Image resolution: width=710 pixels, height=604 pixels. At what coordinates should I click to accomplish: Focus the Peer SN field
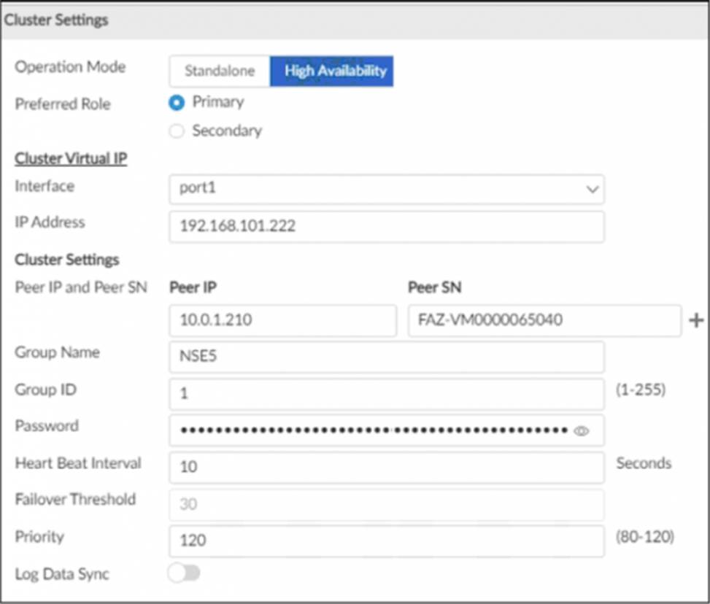coord(544,320)
